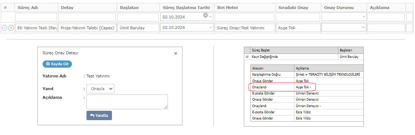The image size is (415, 135).
Task: Click the Yanıtla reply button
Action: click(x=99, y=115)
